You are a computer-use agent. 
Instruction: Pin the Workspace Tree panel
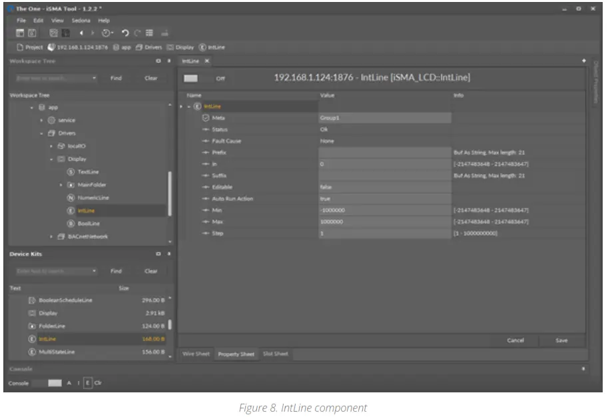(x=169, y=61)
